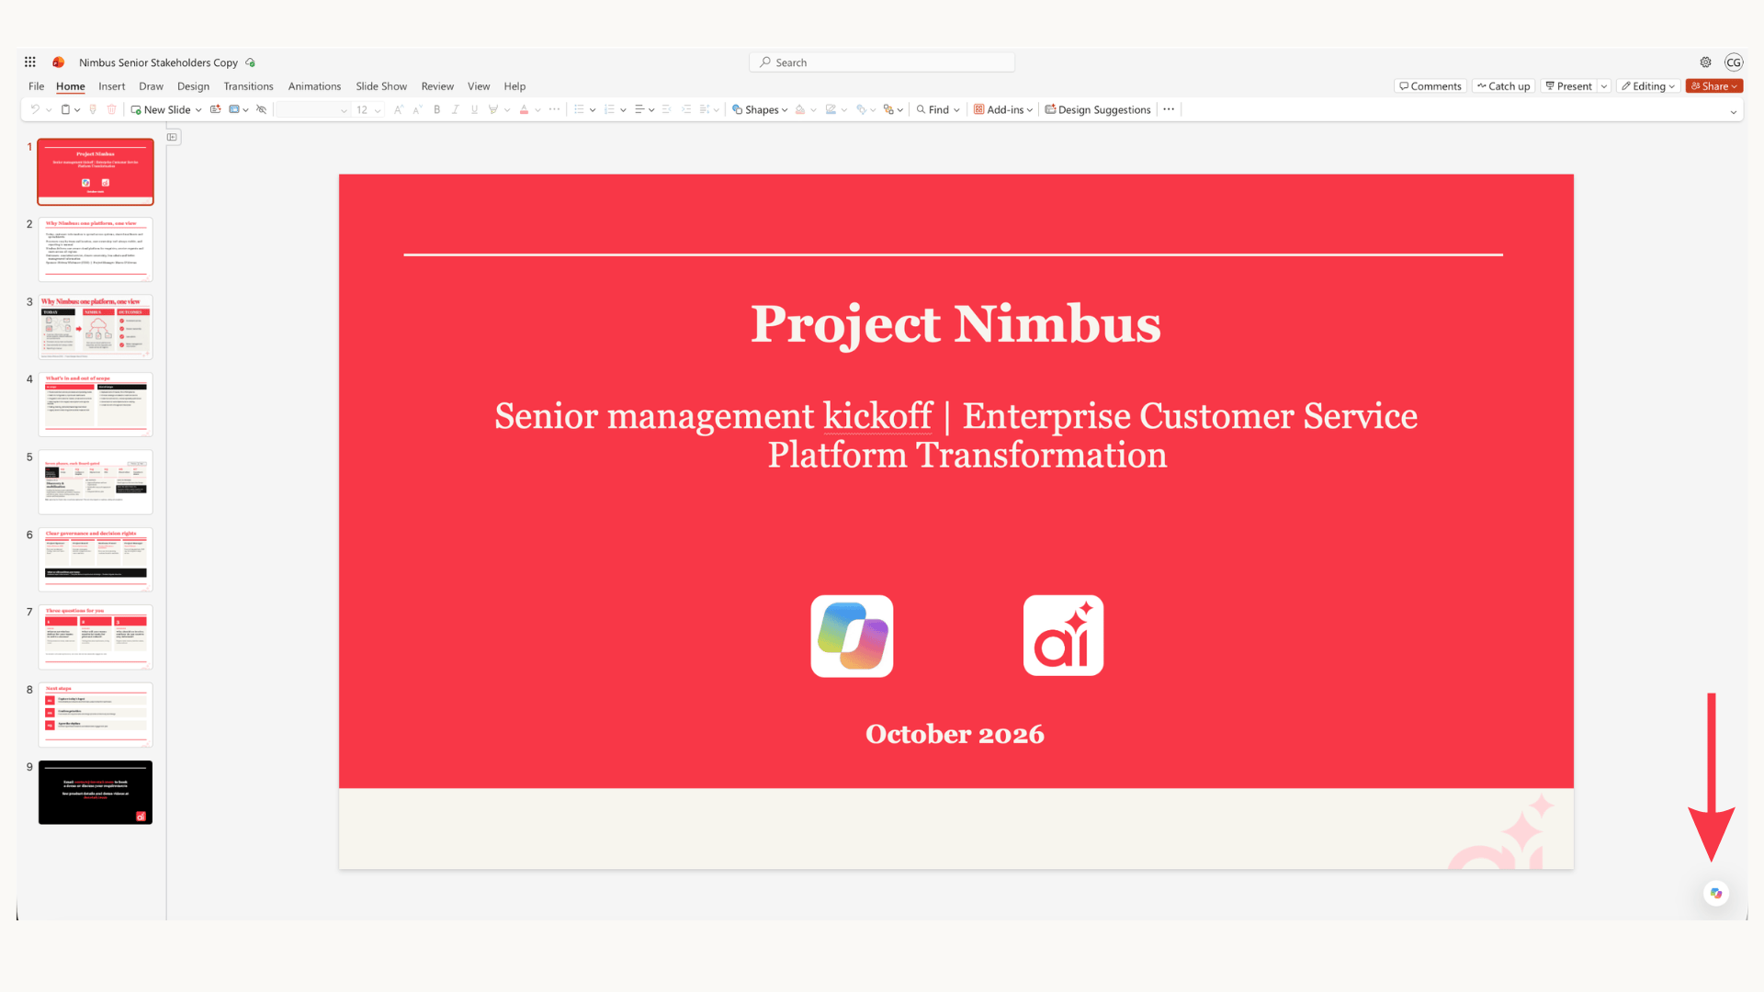This screenshot has height=992, width=1764.
Task: Click the Catch up button
Action: click(1504, 86)
